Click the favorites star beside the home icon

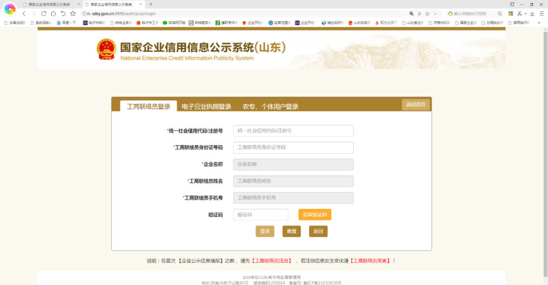(x=73, y=14)
